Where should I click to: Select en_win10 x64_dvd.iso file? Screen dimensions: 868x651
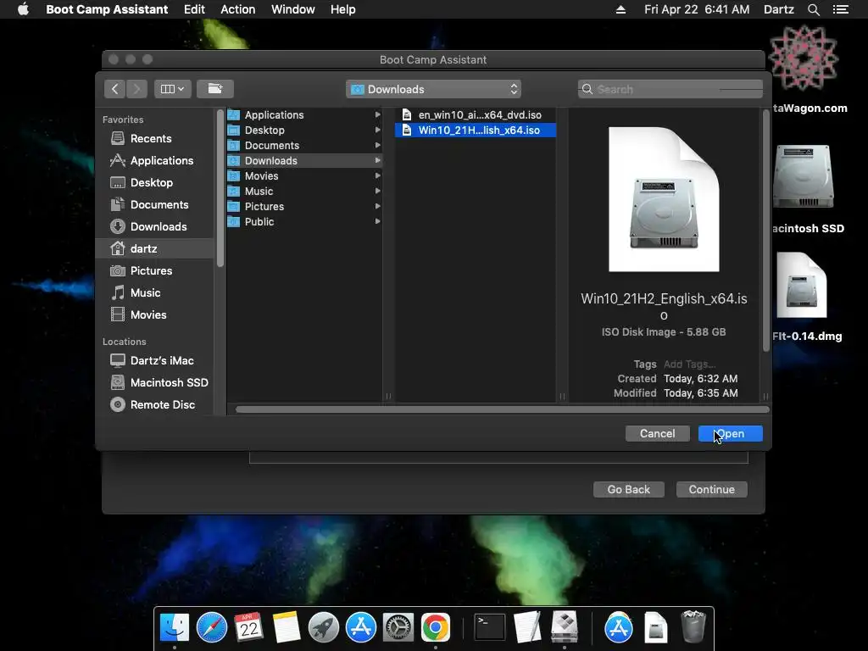pos(476,114)
